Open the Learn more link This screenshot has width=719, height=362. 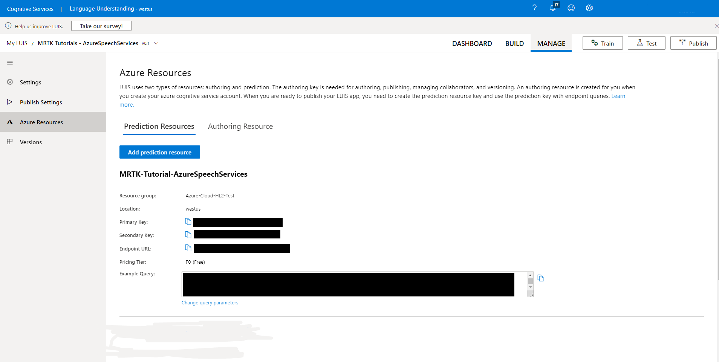[x=618, y=96]
